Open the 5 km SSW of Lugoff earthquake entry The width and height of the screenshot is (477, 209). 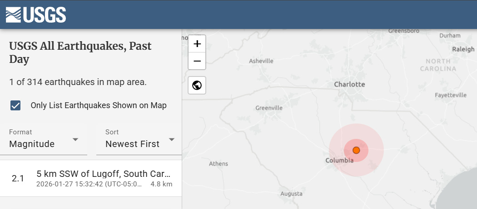coord(91,178)
